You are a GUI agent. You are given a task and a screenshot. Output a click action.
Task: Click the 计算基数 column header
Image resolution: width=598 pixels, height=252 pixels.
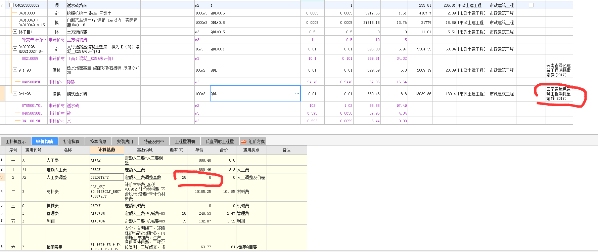(x=107, y=150)
